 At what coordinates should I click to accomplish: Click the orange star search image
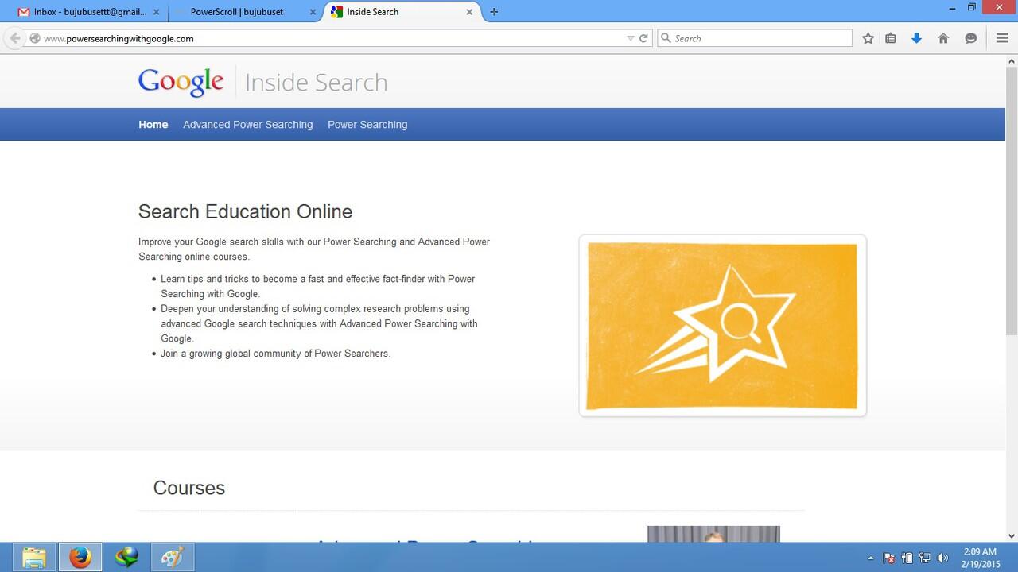(x=722, y=326)
